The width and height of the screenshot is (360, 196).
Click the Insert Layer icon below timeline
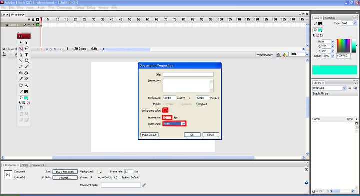click(3, 49)
